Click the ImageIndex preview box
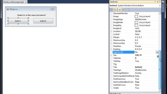Viewport: 167px width, 94px height. [136, 22]
